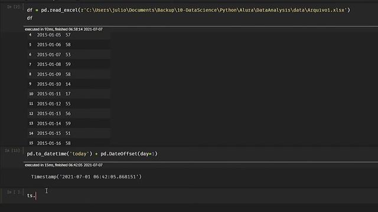Click date cell 2015-01-16

(49, 143)
